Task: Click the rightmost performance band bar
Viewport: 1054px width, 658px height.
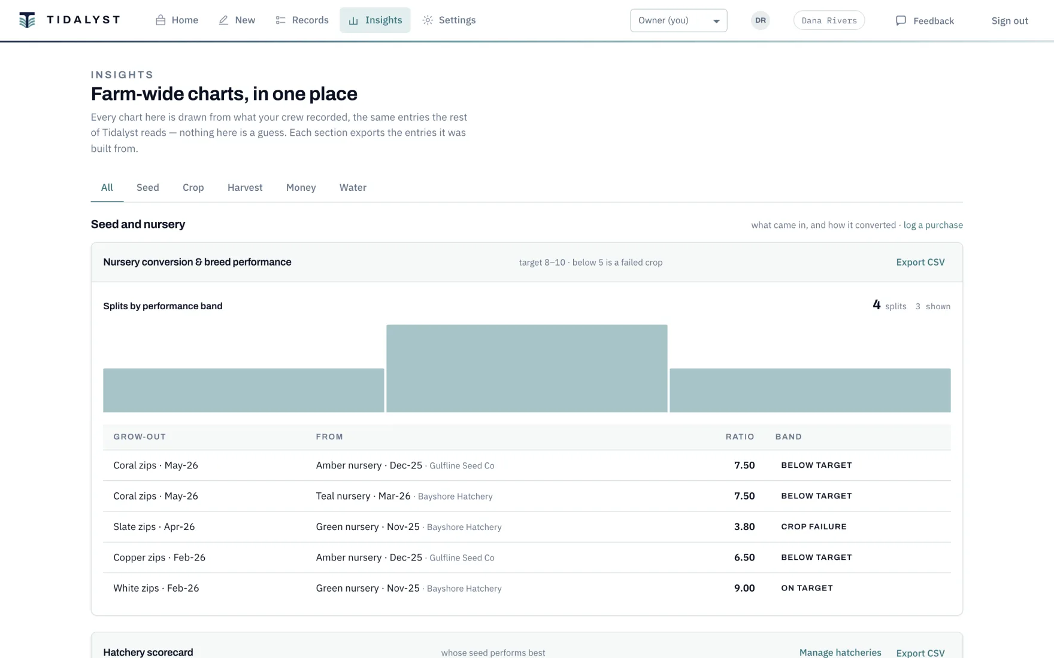Action: click(810, 390)
